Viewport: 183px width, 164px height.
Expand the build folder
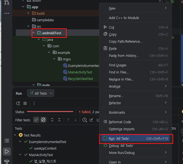click(28, 13)
